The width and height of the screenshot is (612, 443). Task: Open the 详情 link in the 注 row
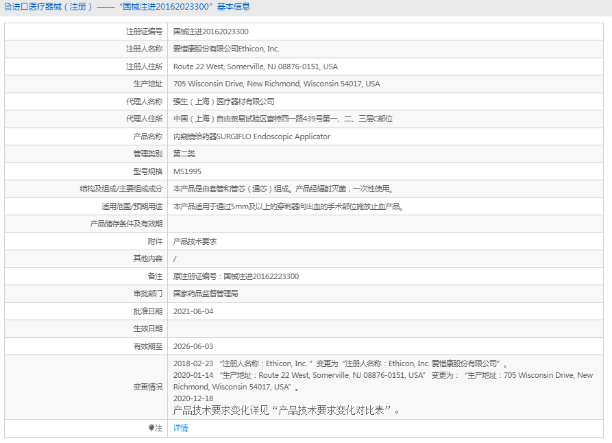(180, 428)
